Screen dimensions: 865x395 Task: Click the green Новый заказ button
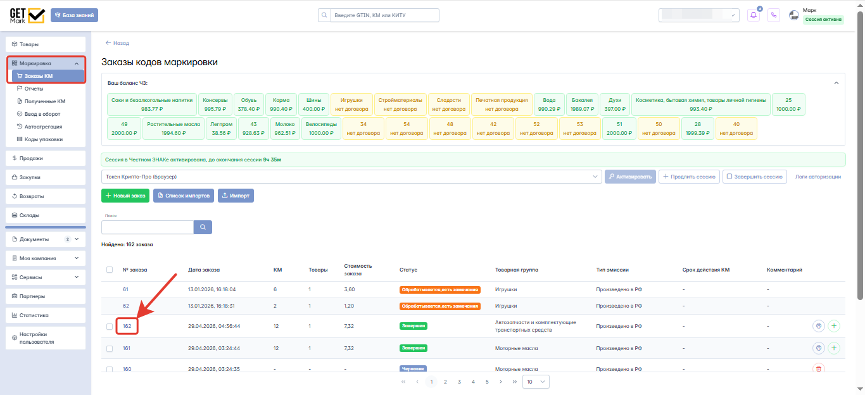pos(125,196)
